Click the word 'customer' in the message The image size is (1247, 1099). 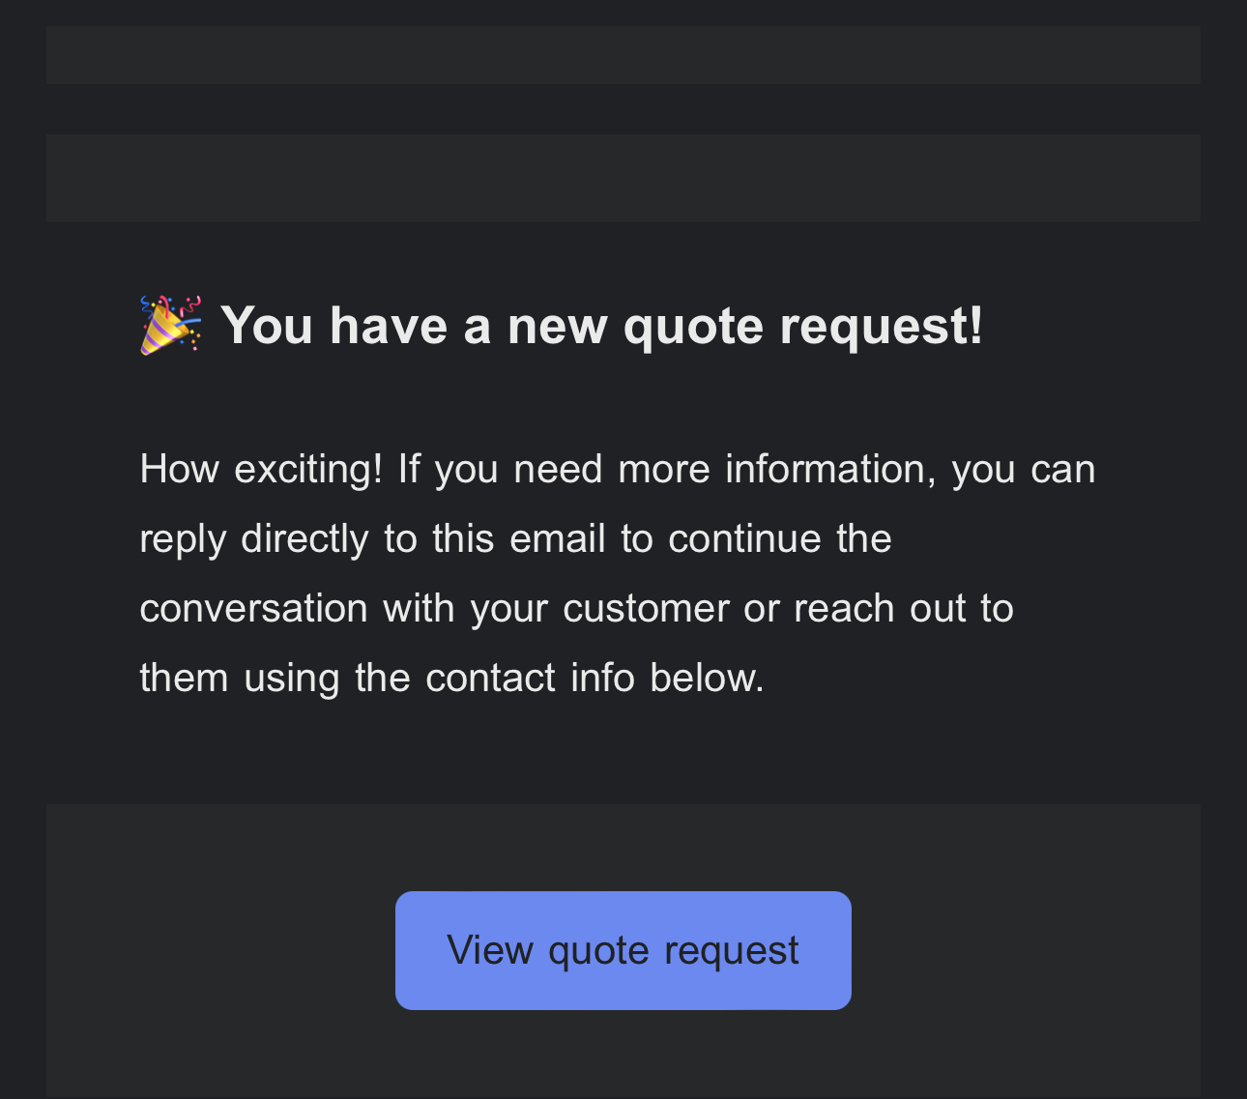[x=646, y=609]
